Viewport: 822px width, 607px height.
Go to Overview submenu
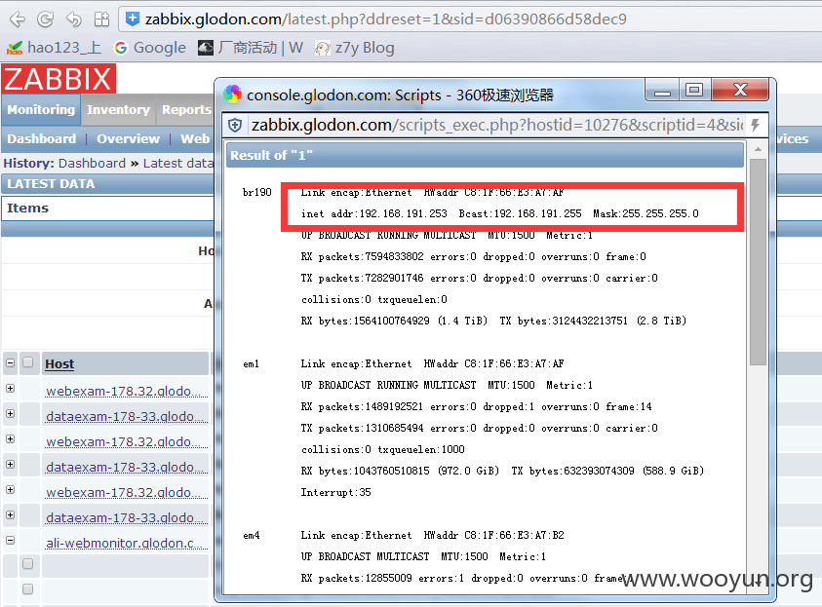click(x=128, y=138)
